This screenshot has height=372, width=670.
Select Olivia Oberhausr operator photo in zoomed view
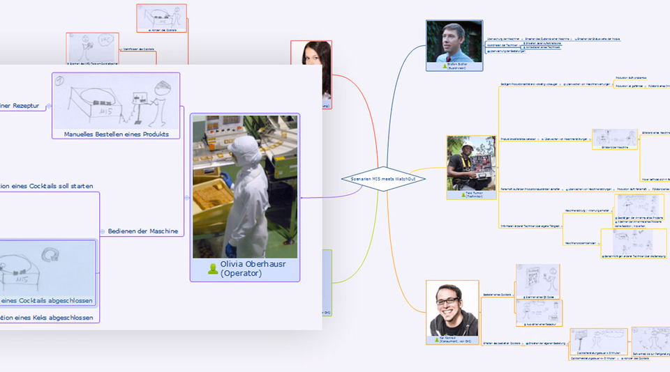click(245, 187)
